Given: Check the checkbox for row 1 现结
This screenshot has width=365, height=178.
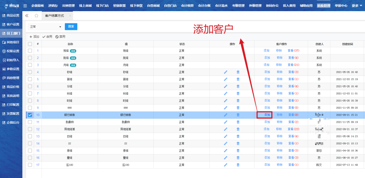Looking at the screenshot, I should click(30, 51).
